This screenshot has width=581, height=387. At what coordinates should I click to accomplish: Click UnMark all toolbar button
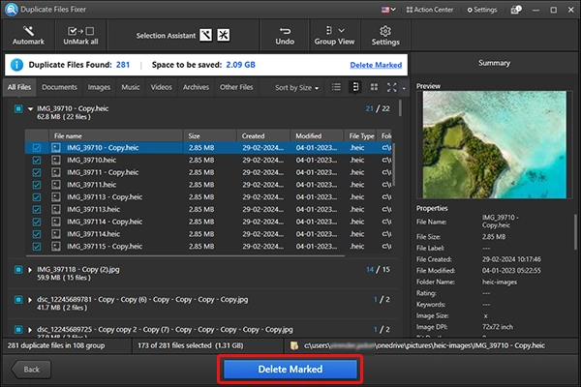[80, 35]
